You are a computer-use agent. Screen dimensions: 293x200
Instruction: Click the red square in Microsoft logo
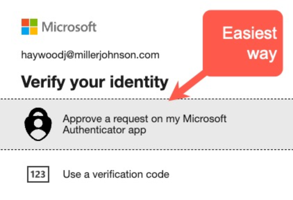coord(25,22)
